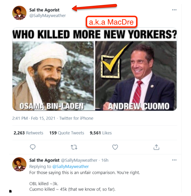Like the tweet with the heart icon
Image resolution: width=191 pixels, height=196 pixels.
pos(115,147)
